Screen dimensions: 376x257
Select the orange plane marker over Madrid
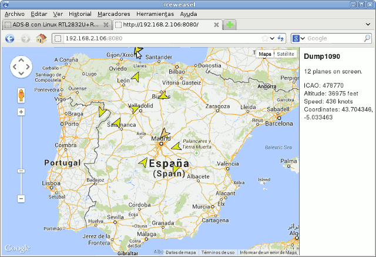[x=164, y=133]
